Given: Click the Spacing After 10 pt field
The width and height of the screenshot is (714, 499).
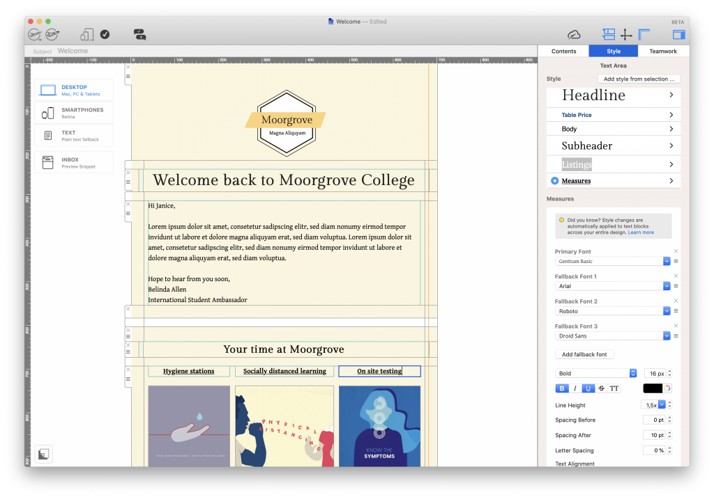Looking at the screenshot, I should pos(654,436).
